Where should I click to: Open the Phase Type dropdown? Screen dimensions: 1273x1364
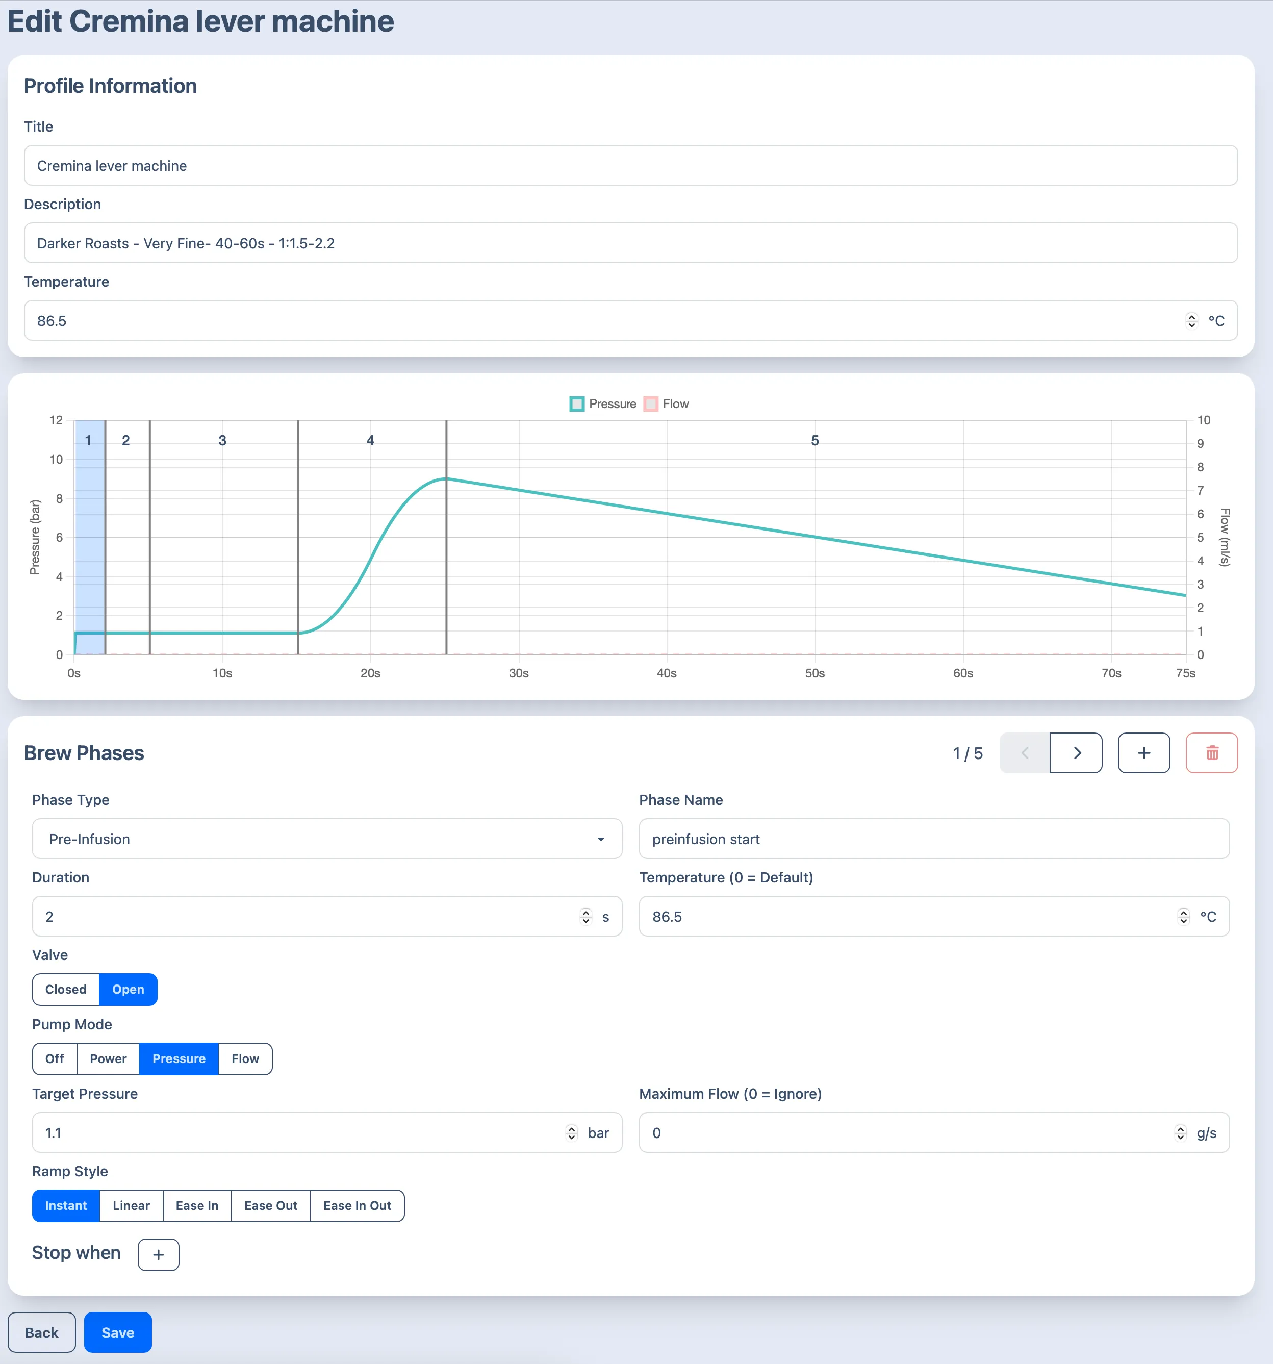pos(326,839)
